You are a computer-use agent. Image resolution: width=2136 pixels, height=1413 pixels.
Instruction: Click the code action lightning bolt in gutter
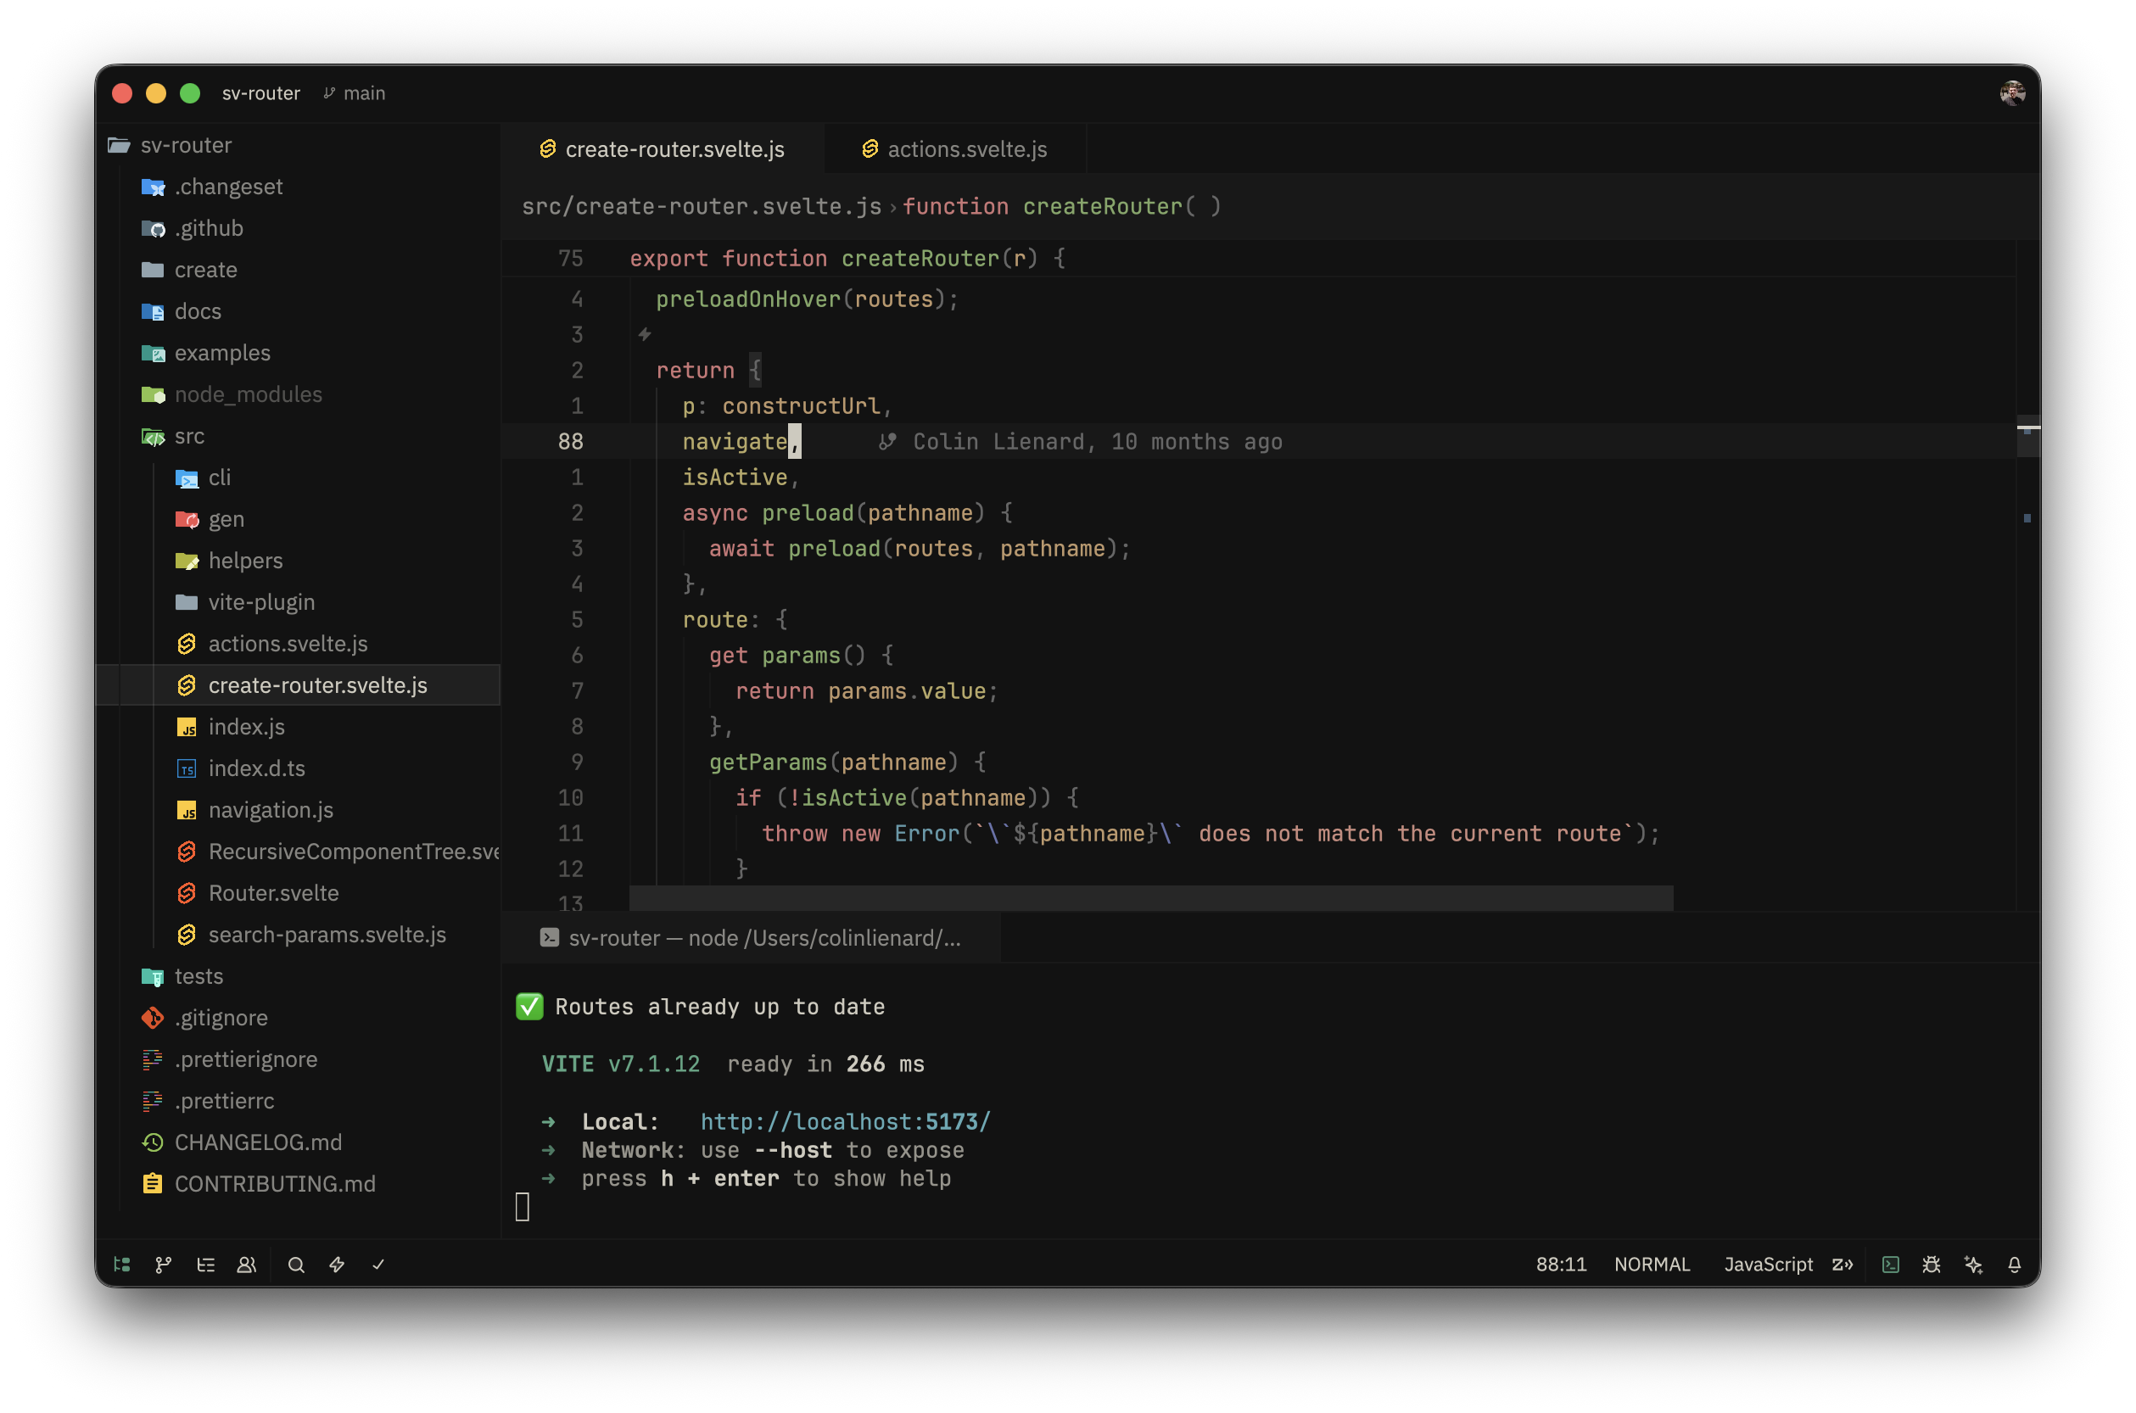point(645,334)
